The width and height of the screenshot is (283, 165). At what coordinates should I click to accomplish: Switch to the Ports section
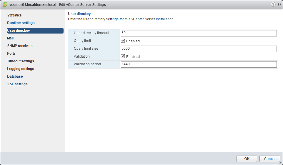point(11,54)
